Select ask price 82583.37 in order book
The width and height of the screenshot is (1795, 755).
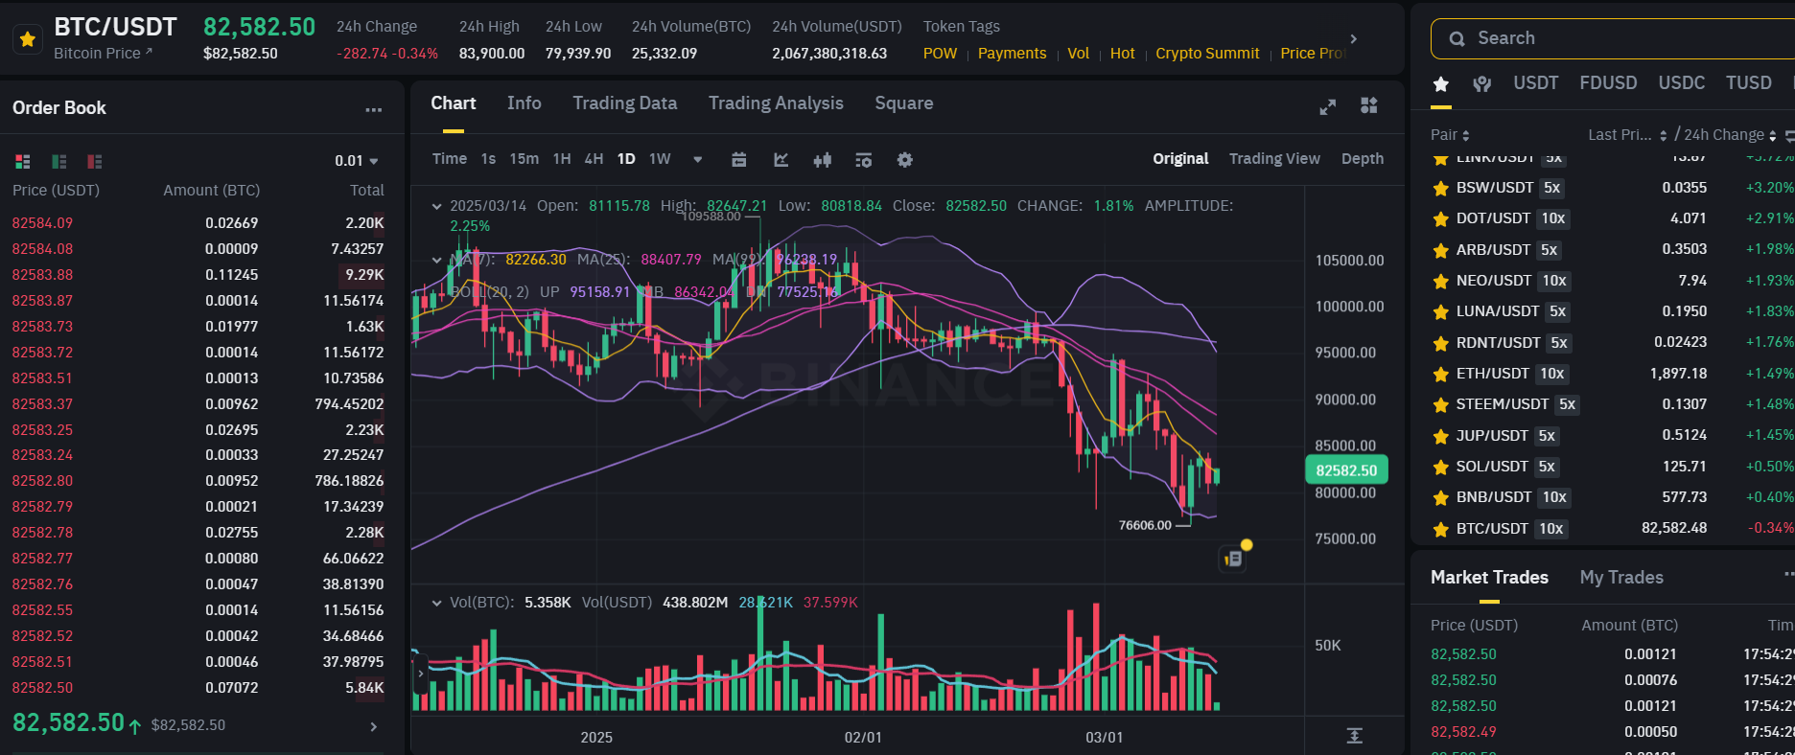coord(42,404)
